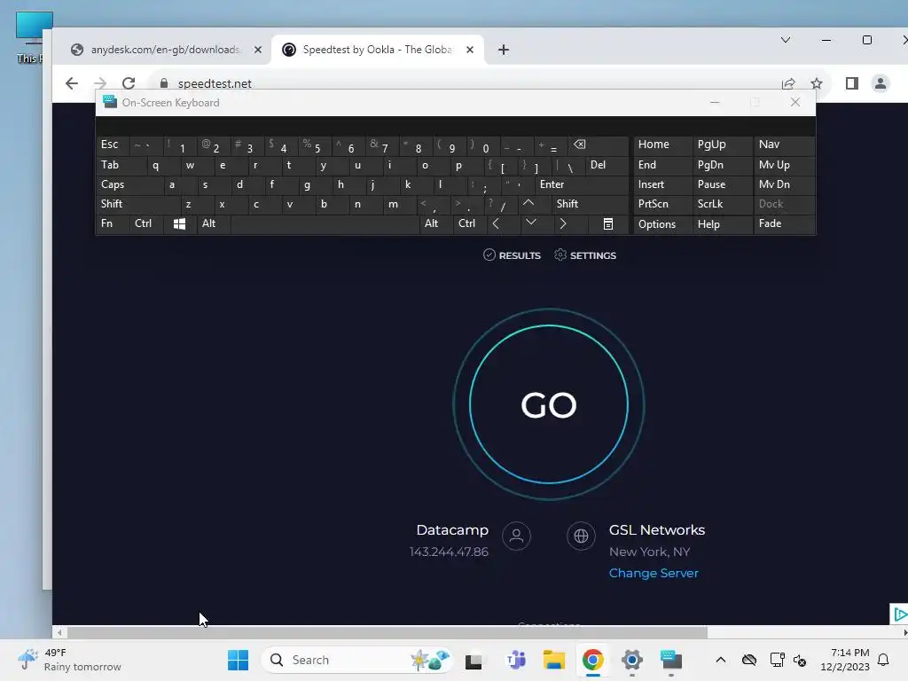Click the muted volume tray icon
The image size is (908, 681).
click(800, 660)
